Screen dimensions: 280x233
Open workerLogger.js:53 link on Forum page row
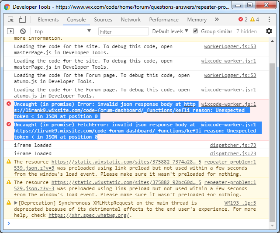(x=230, y=75)
